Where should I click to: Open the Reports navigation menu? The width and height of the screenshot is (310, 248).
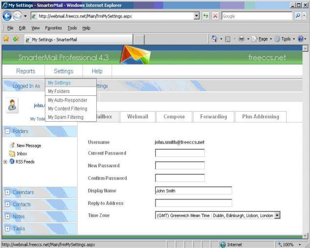(x=26, y=71)
